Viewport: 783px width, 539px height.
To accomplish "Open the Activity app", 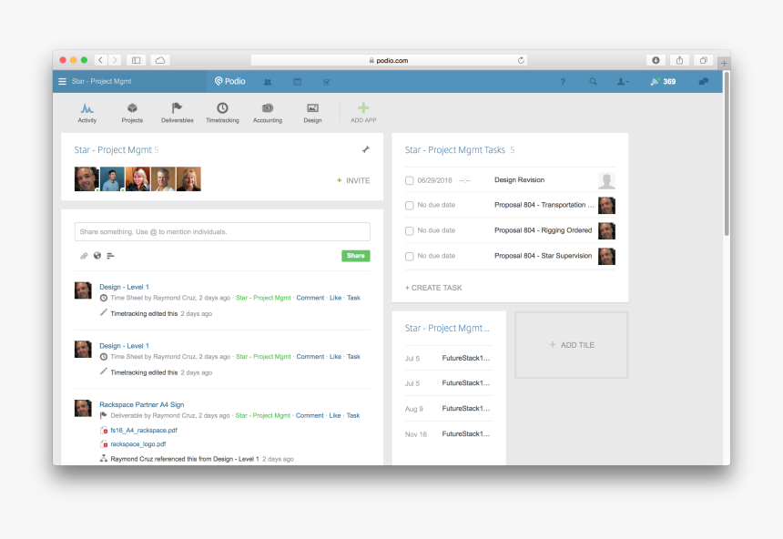I will 86,113.
